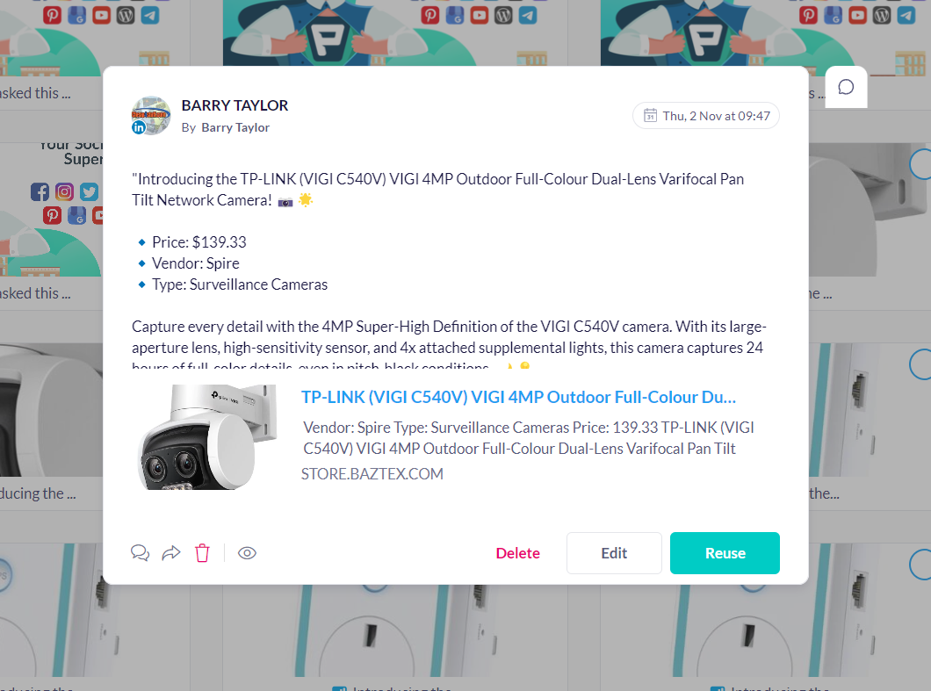Click the red trash bin icon

[203, 552]
